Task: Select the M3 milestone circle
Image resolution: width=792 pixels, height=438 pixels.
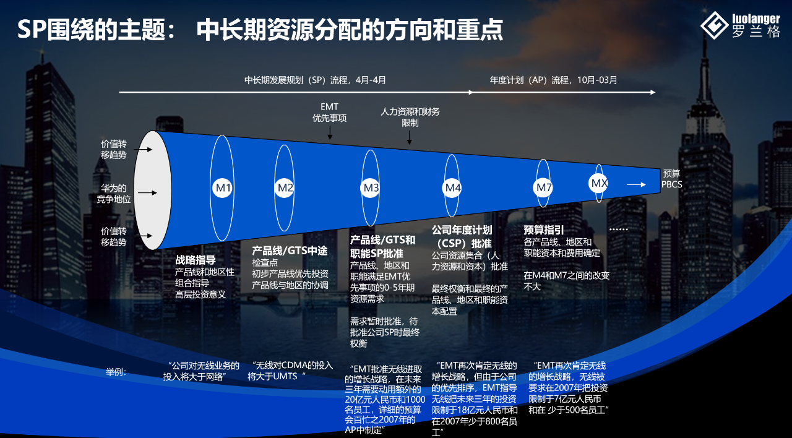Action: click(x=371, y=187)
